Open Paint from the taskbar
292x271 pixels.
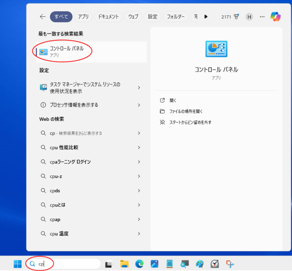click(x=200, y=264)
